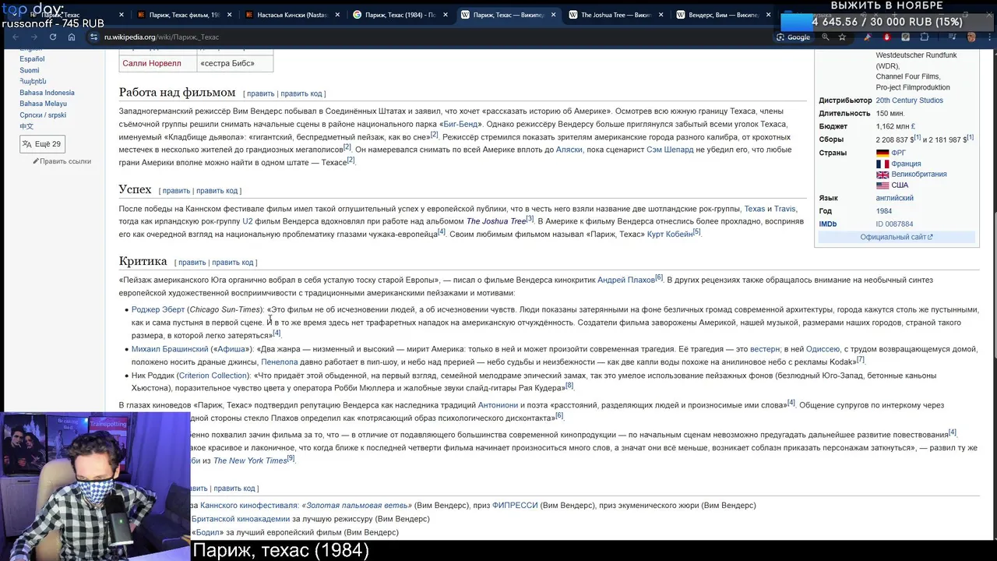This screenshot has height=561, width=997.
Task: Open the Suomi language link
Action: [x=30, y=70]
